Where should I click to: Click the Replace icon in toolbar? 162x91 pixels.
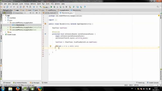pos(30,7)
